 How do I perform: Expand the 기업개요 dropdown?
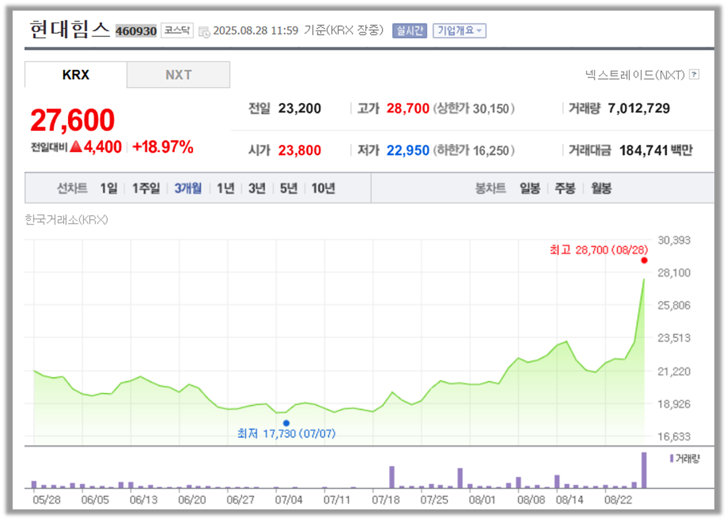click(459, 31)
